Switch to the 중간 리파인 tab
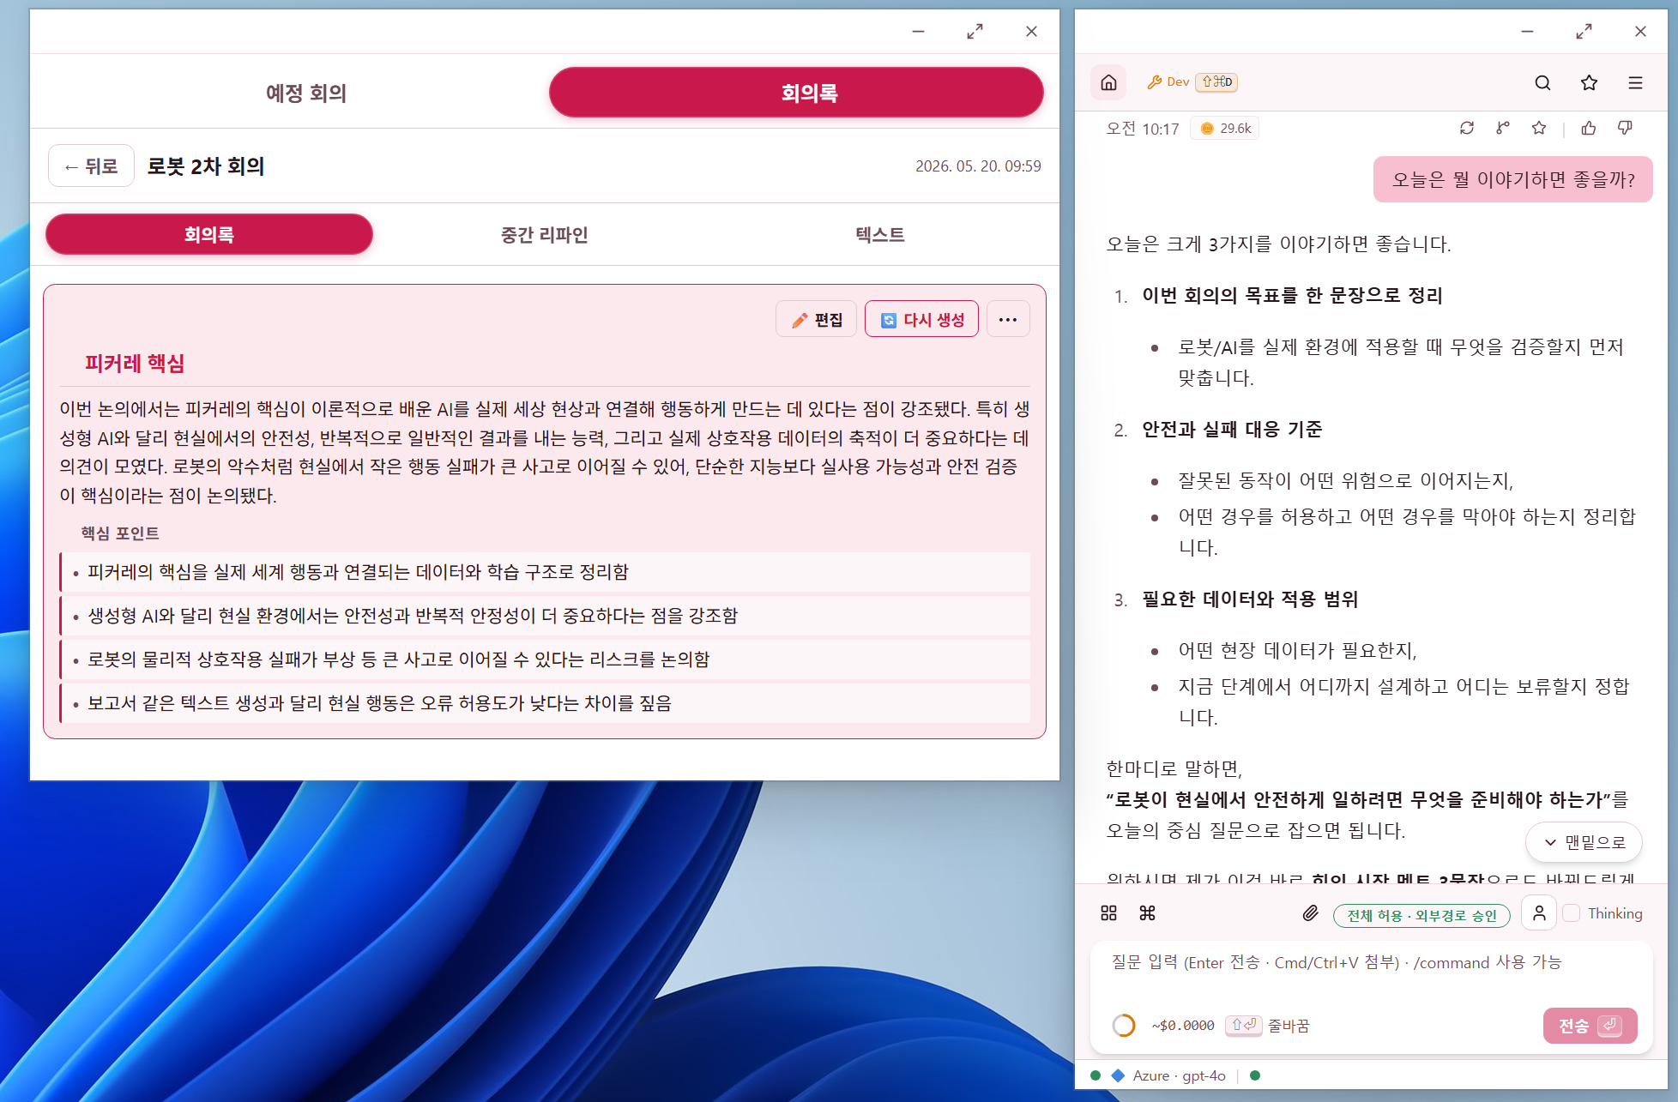 click(545, 234)
